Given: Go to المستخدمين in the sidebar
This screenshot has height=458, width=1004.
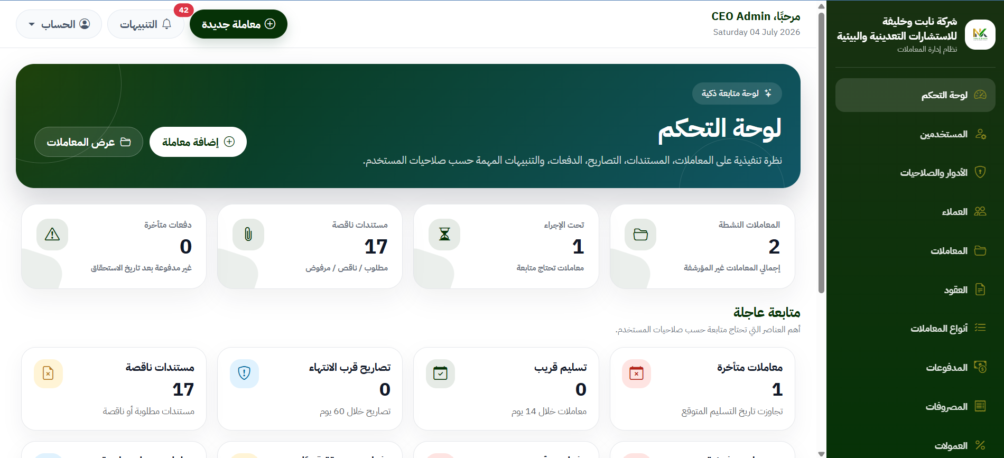Looking at the screenshot, I should pyautogui.click(x=915, y=134).
